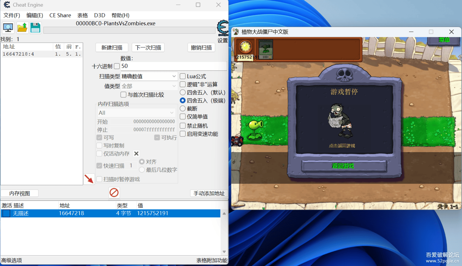This screenshot has height=266, width=462.
Task: Click the game window title bar icon
Action: pos(236,32)
